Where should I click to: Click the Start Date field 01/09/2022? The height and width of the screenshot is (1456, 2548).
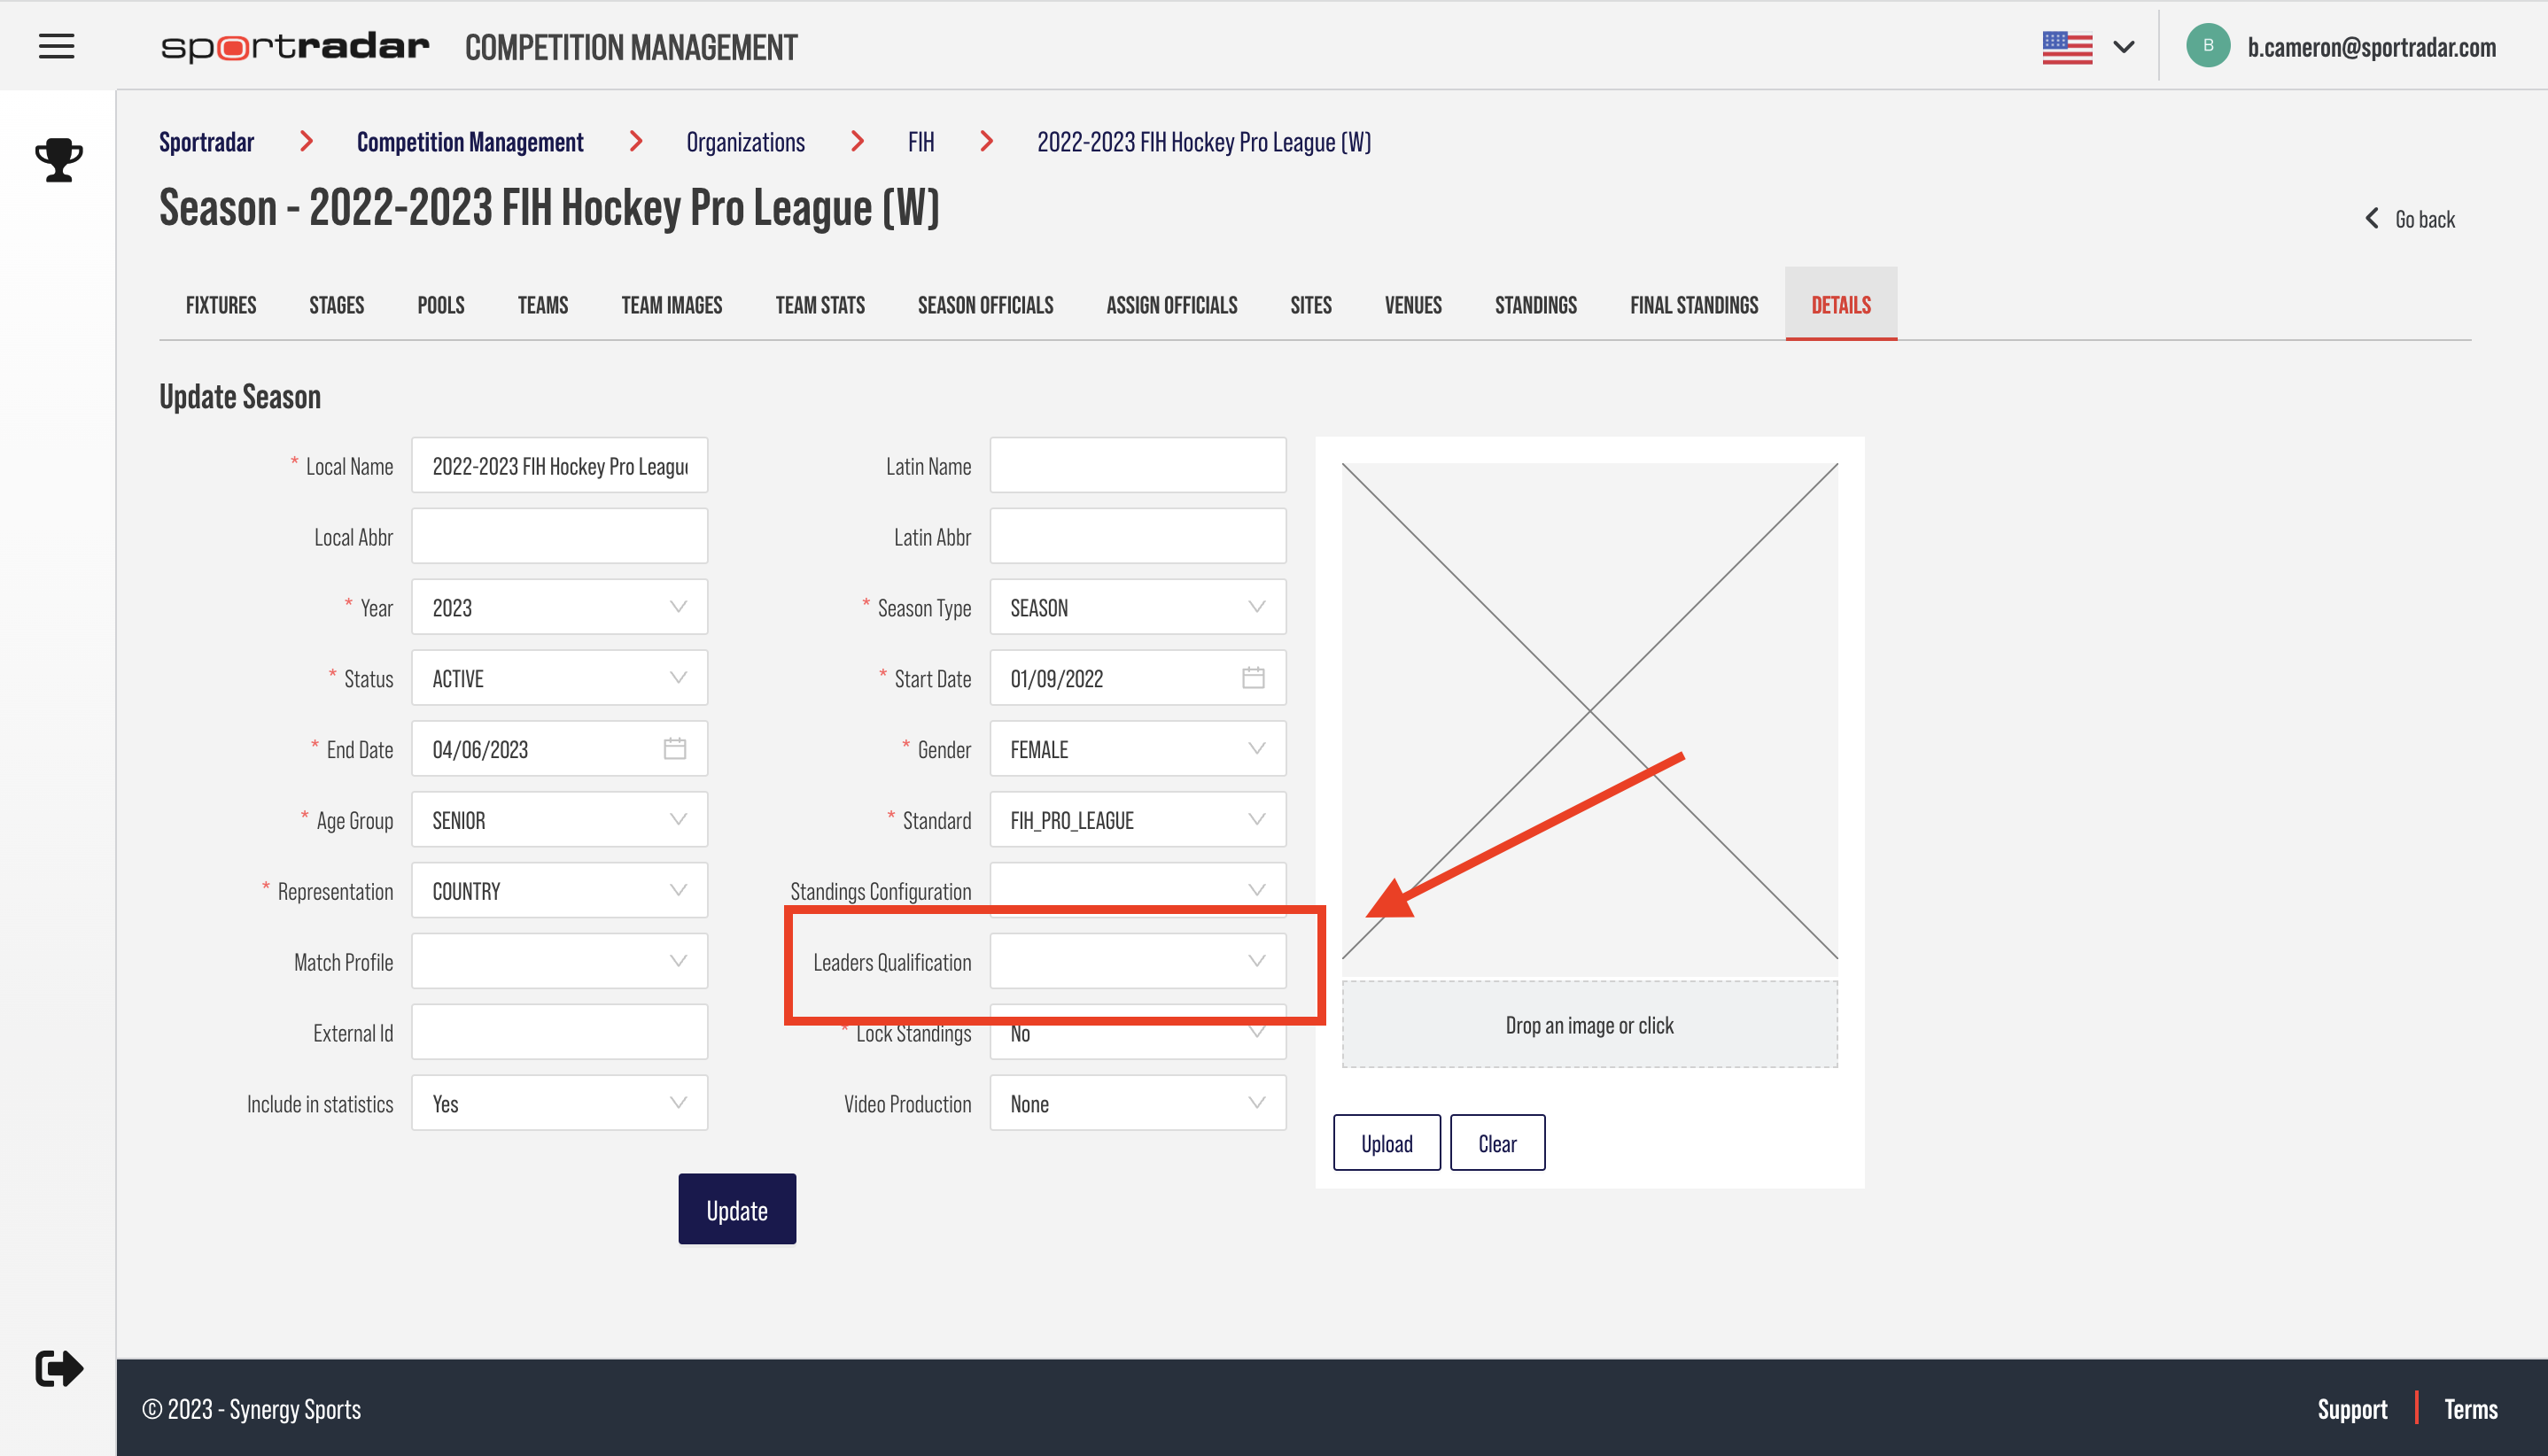(1138, 678)
